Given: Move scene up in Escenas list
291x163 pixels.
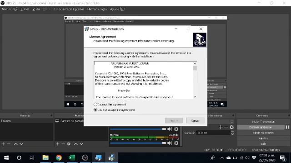Looking at the screenshot, I should pos(16,144).
